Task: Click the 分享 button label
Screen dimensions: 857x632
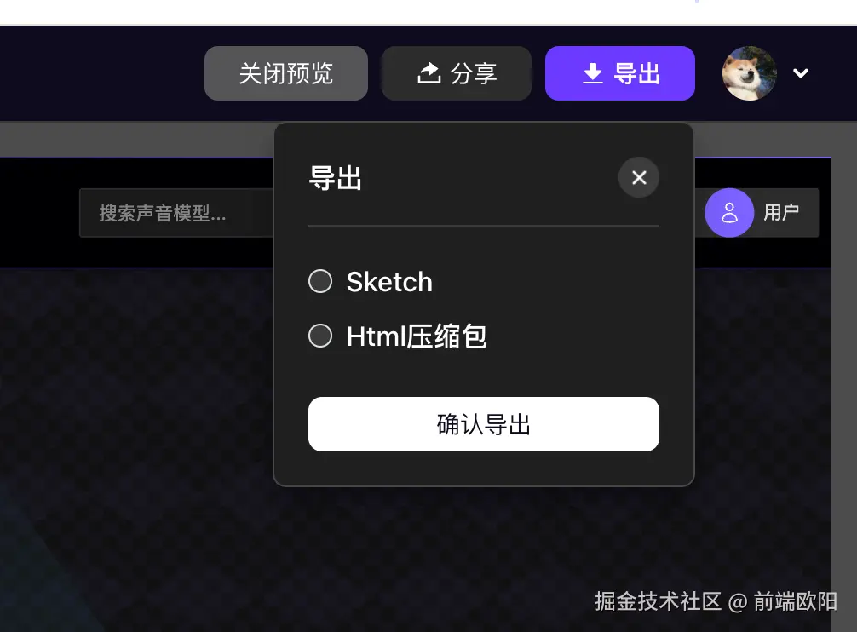Action: point(474,73)
